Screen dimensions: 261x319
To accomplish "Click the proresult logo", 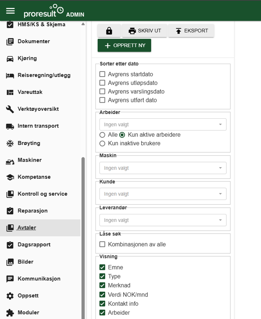I will pos(44,11).
